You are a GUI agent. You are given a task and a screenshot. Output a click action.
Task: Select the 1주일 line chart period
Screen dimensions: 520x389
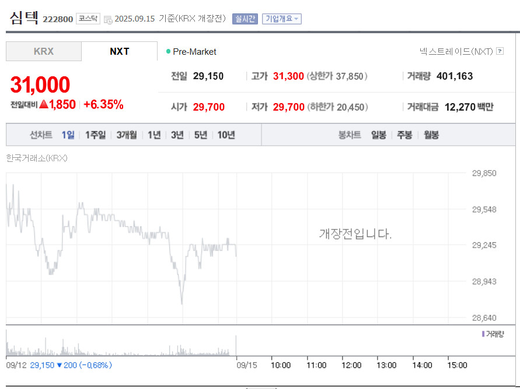pos(96,135)
